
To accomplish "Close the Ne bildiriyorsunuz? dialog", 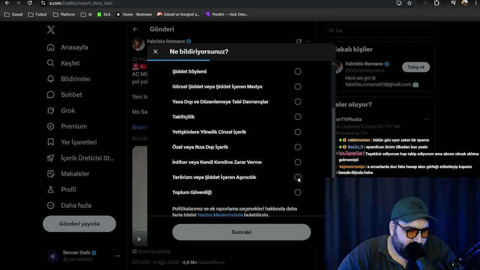I will click(x=155, y=52).
